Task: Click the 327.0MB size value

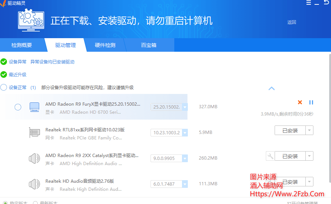Action: pyautogui.click(x=208, y=107)
